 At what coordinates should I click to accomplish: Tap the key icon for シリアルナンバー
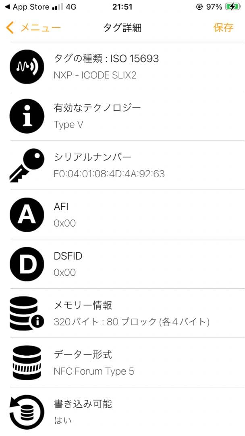pyautogui.click(x=27, y=165)
